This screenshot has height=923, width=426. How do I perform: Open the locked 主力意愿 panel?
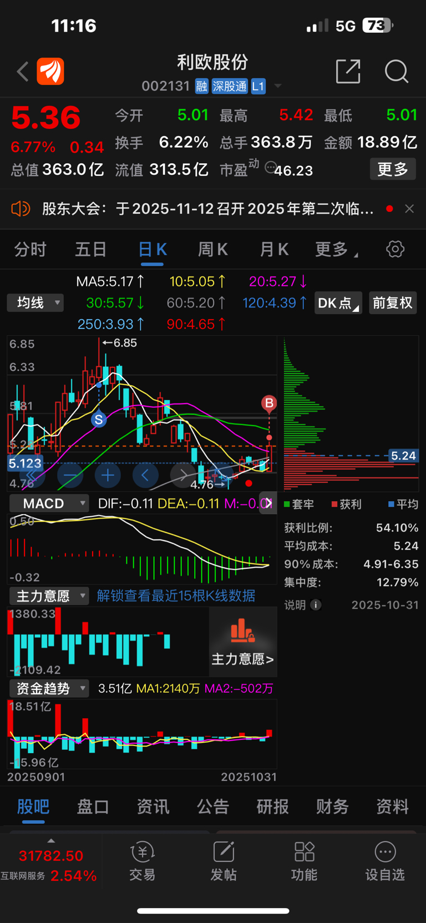coord(242,642)
